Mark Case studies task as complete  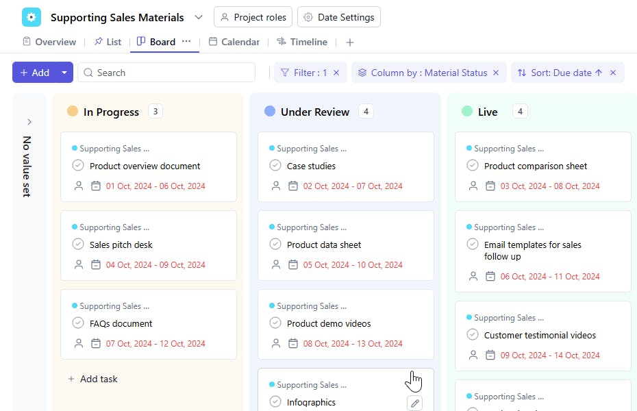[x=275, y=166]
